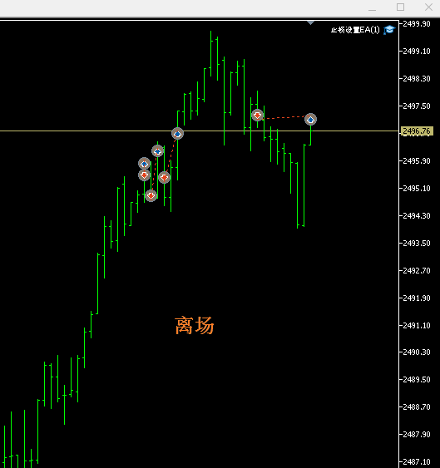
Task: Click the 2491.90 price scale label
Action: (x=417, y=298)
